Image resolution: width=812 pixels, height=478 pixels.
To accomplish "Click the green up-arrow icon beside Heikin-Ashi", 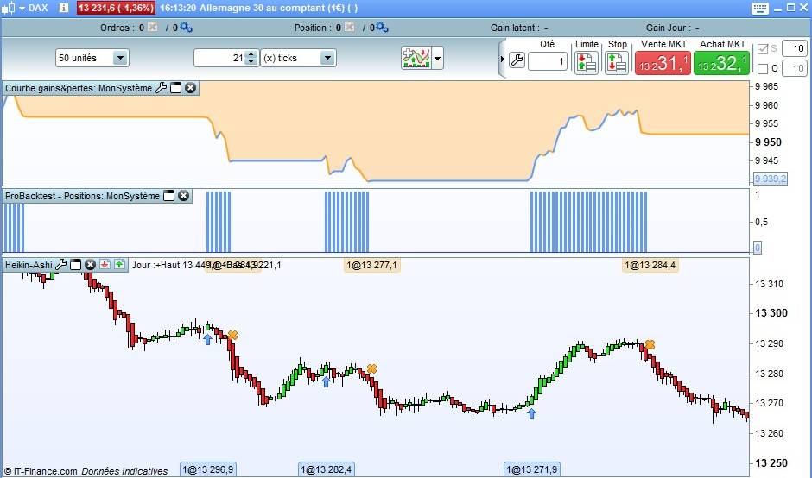I will pos(119,265).
